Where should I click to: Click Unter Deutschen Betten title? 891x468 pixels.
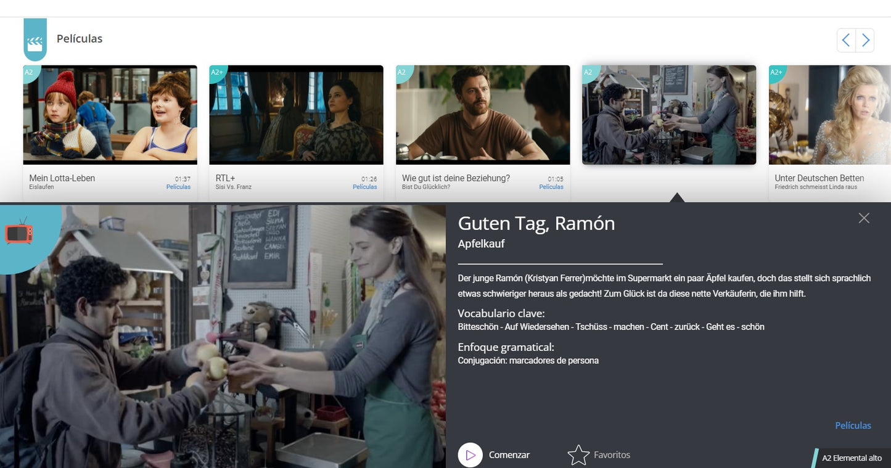tap(819, 178)
